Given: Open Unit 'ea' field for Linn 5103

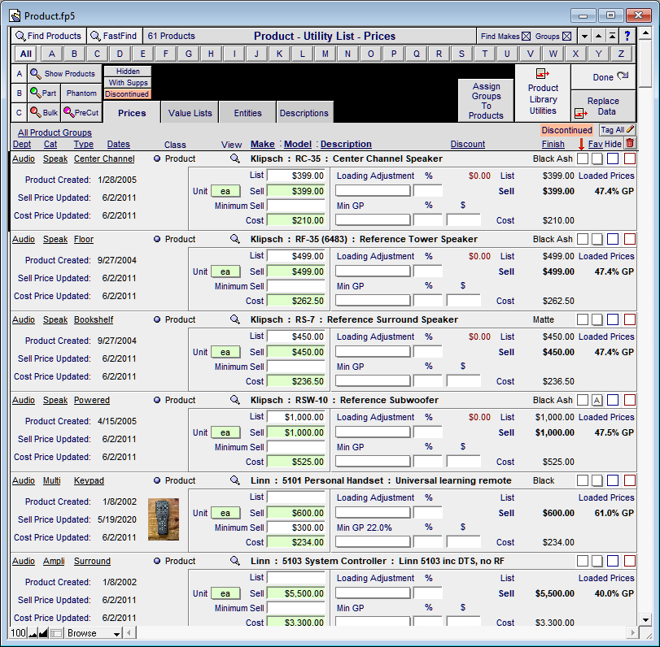Looking at the screenshot, I should click(225, 593).
